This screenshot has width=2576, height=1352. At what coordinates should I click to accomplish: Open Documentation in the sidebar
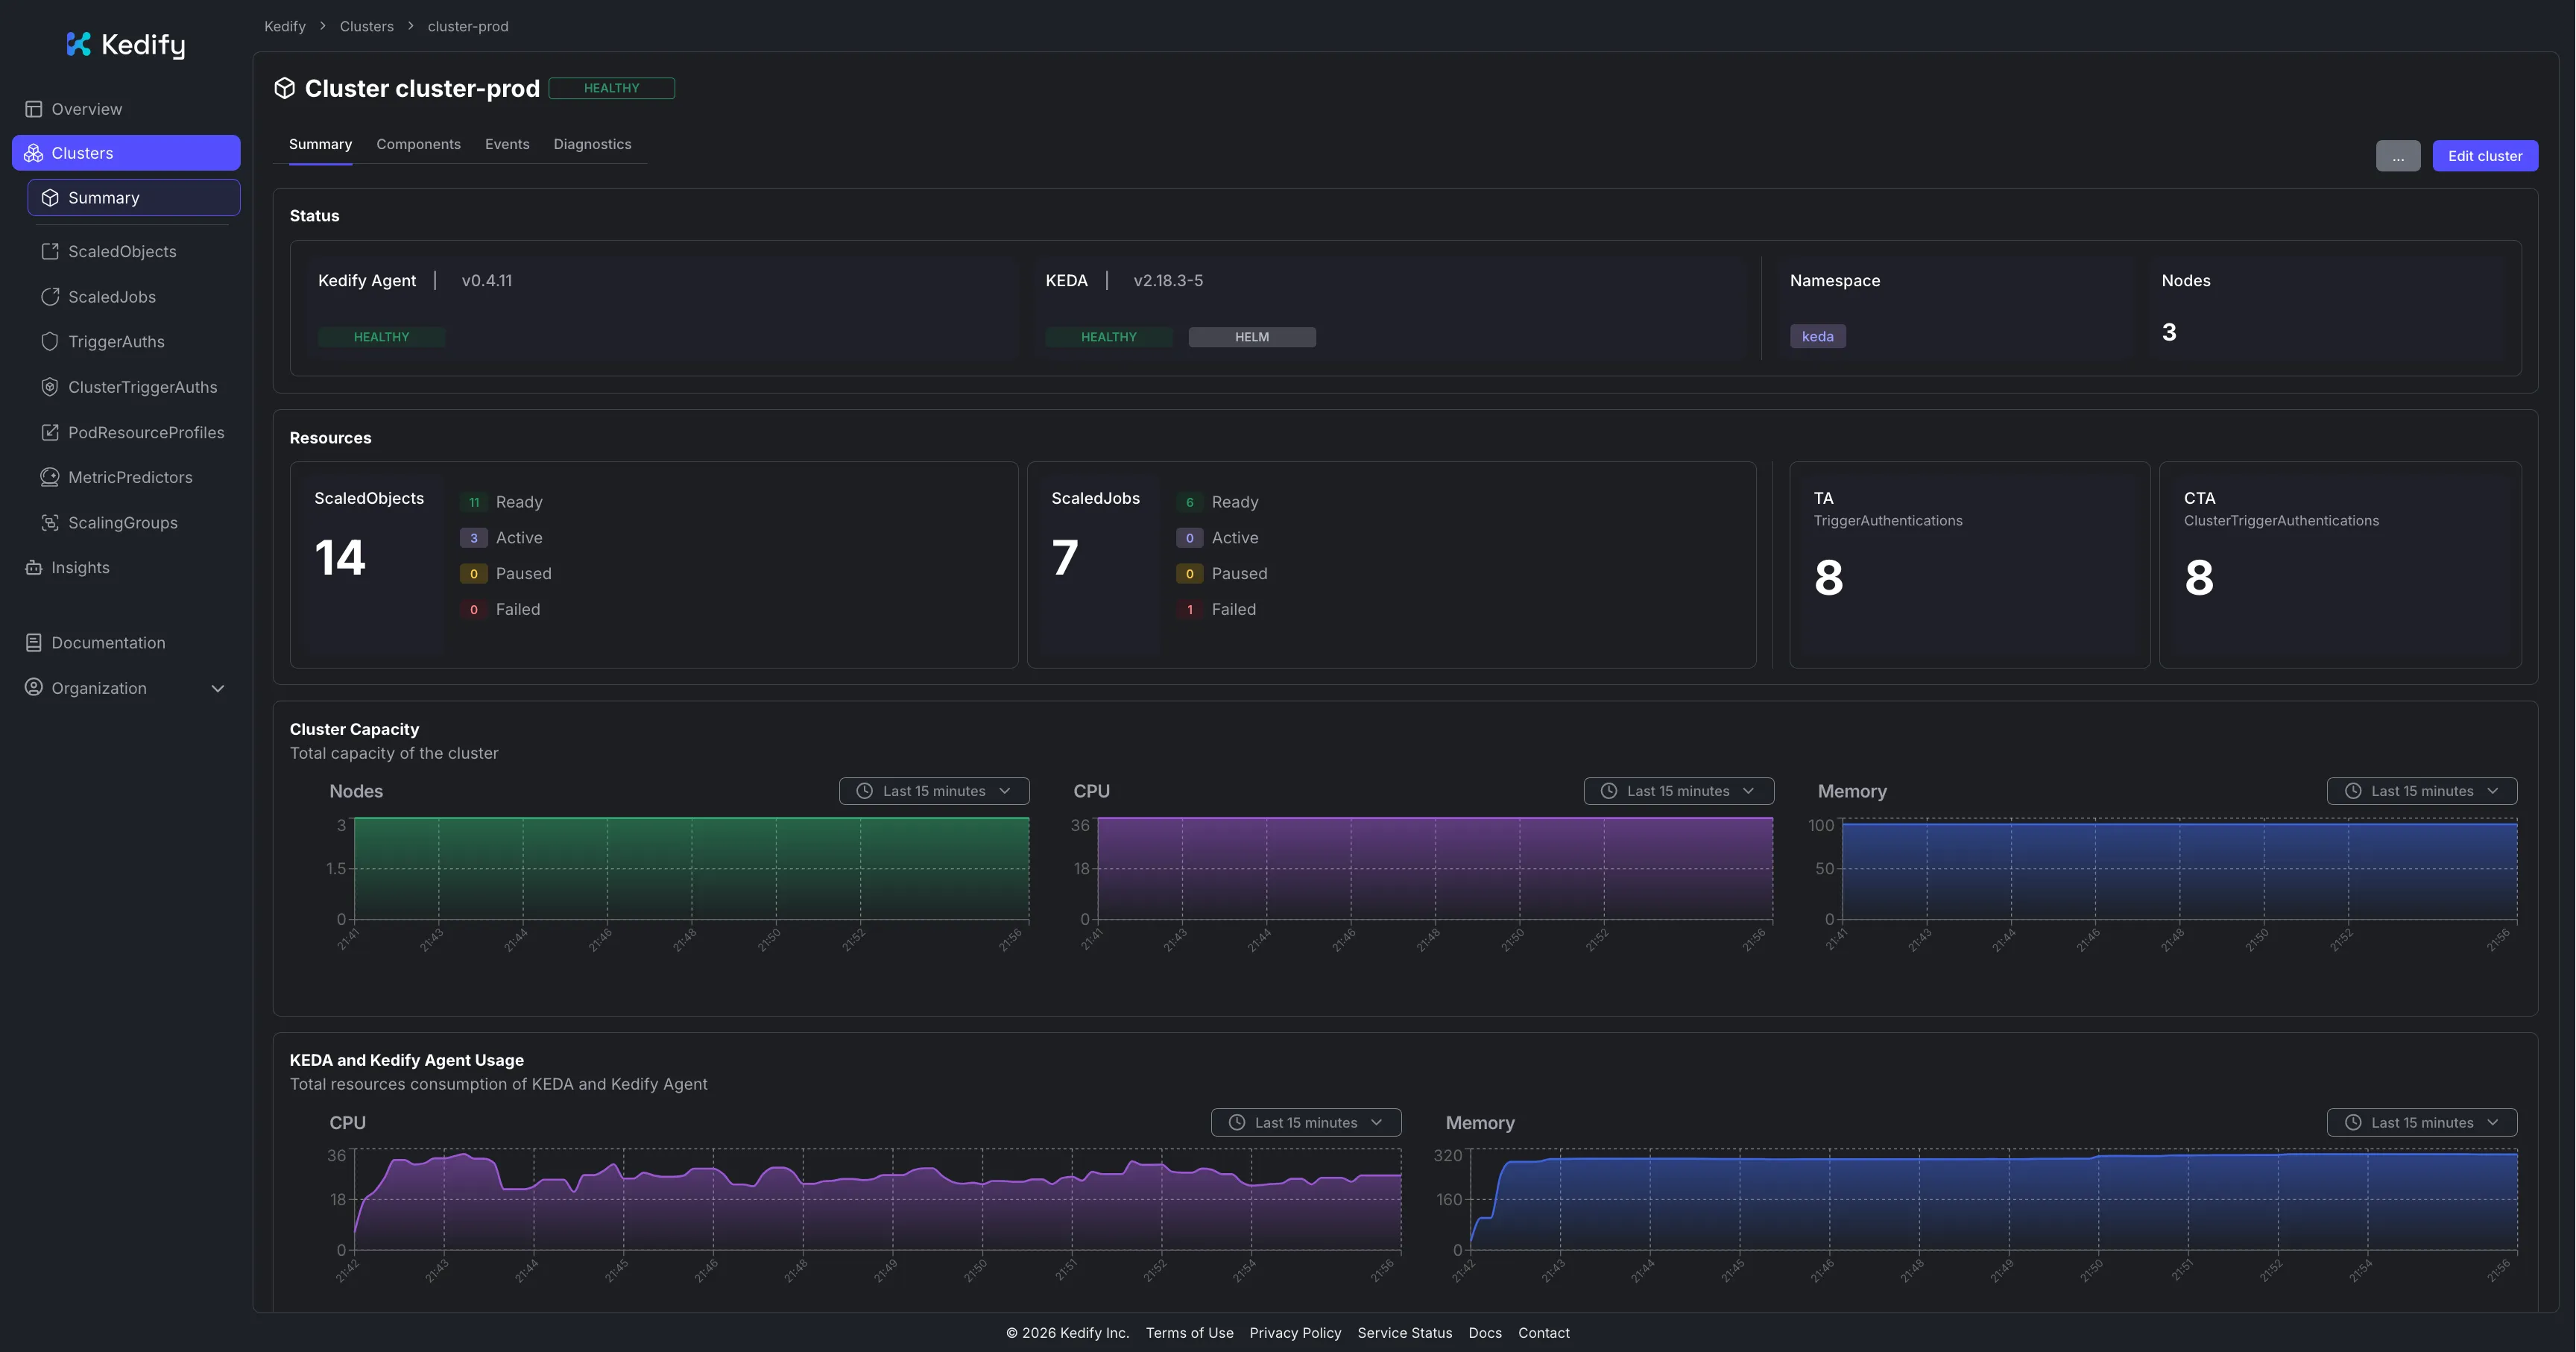(126, 643)
